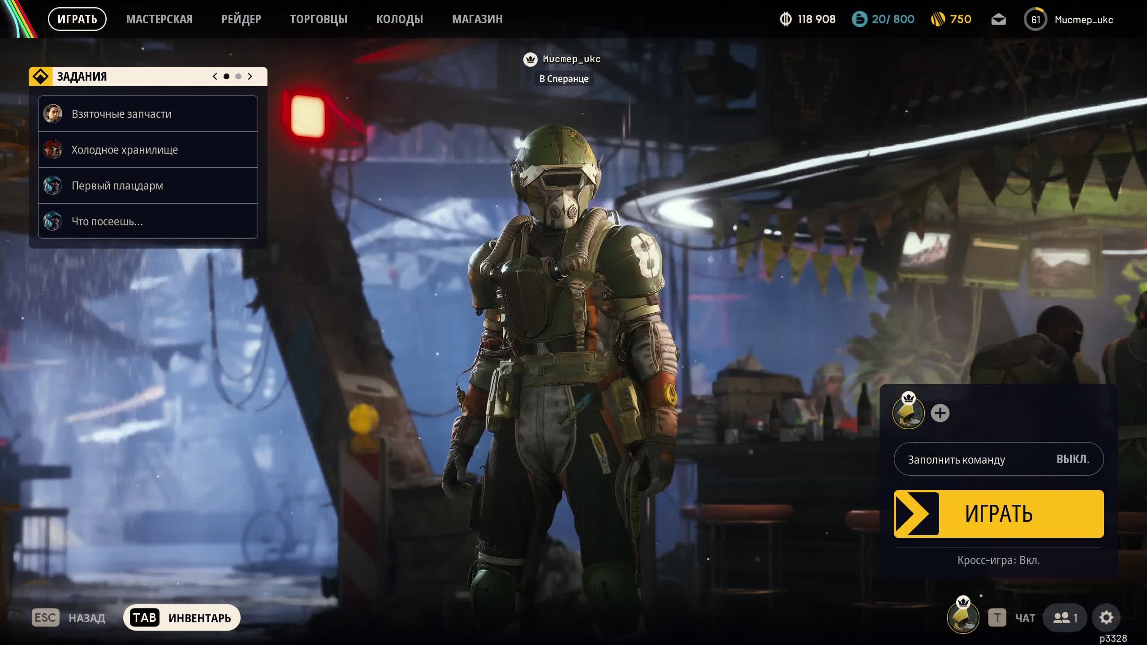
Task: Open Инвентарь via the TAB button
Action: pyautogui.click(x=182, y=618)
